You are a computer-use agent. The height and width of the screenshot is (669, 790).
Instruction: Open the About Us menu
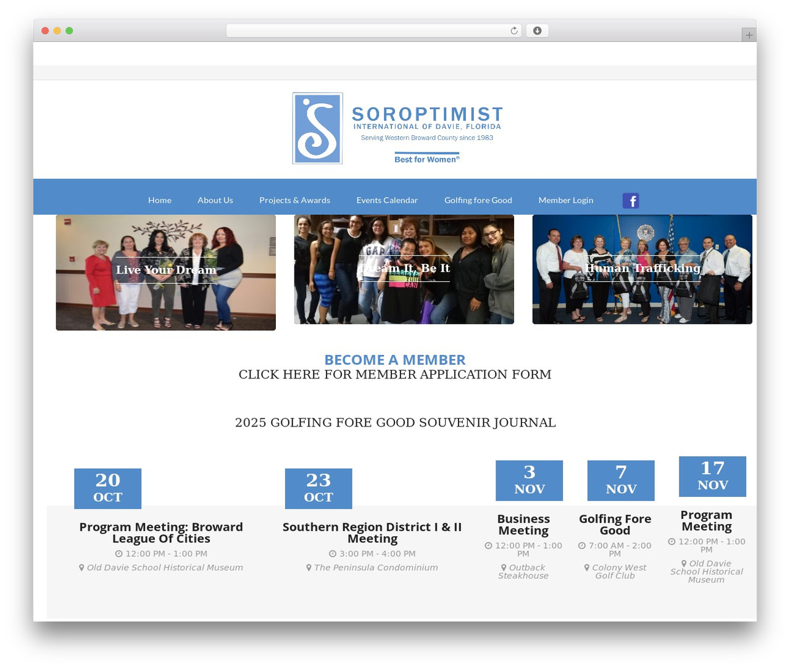[215, 200]
